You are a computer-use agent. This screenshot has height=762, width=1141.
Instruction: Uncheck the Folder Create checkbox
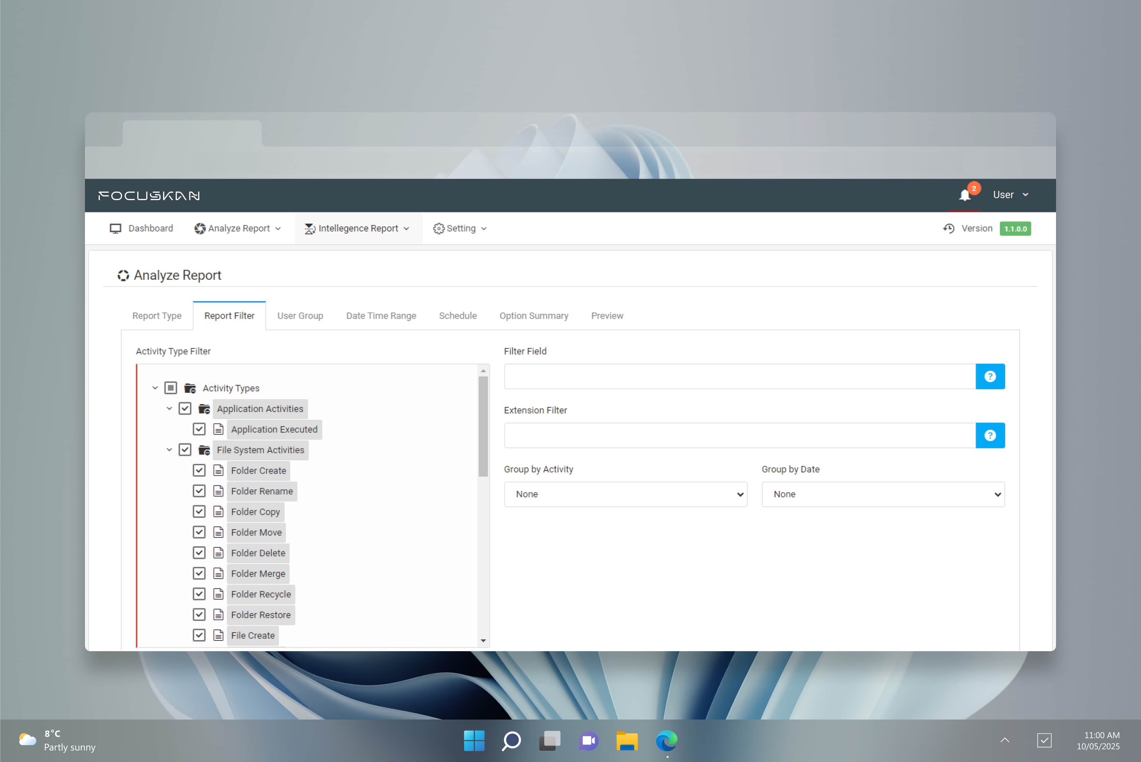(199, 470)
